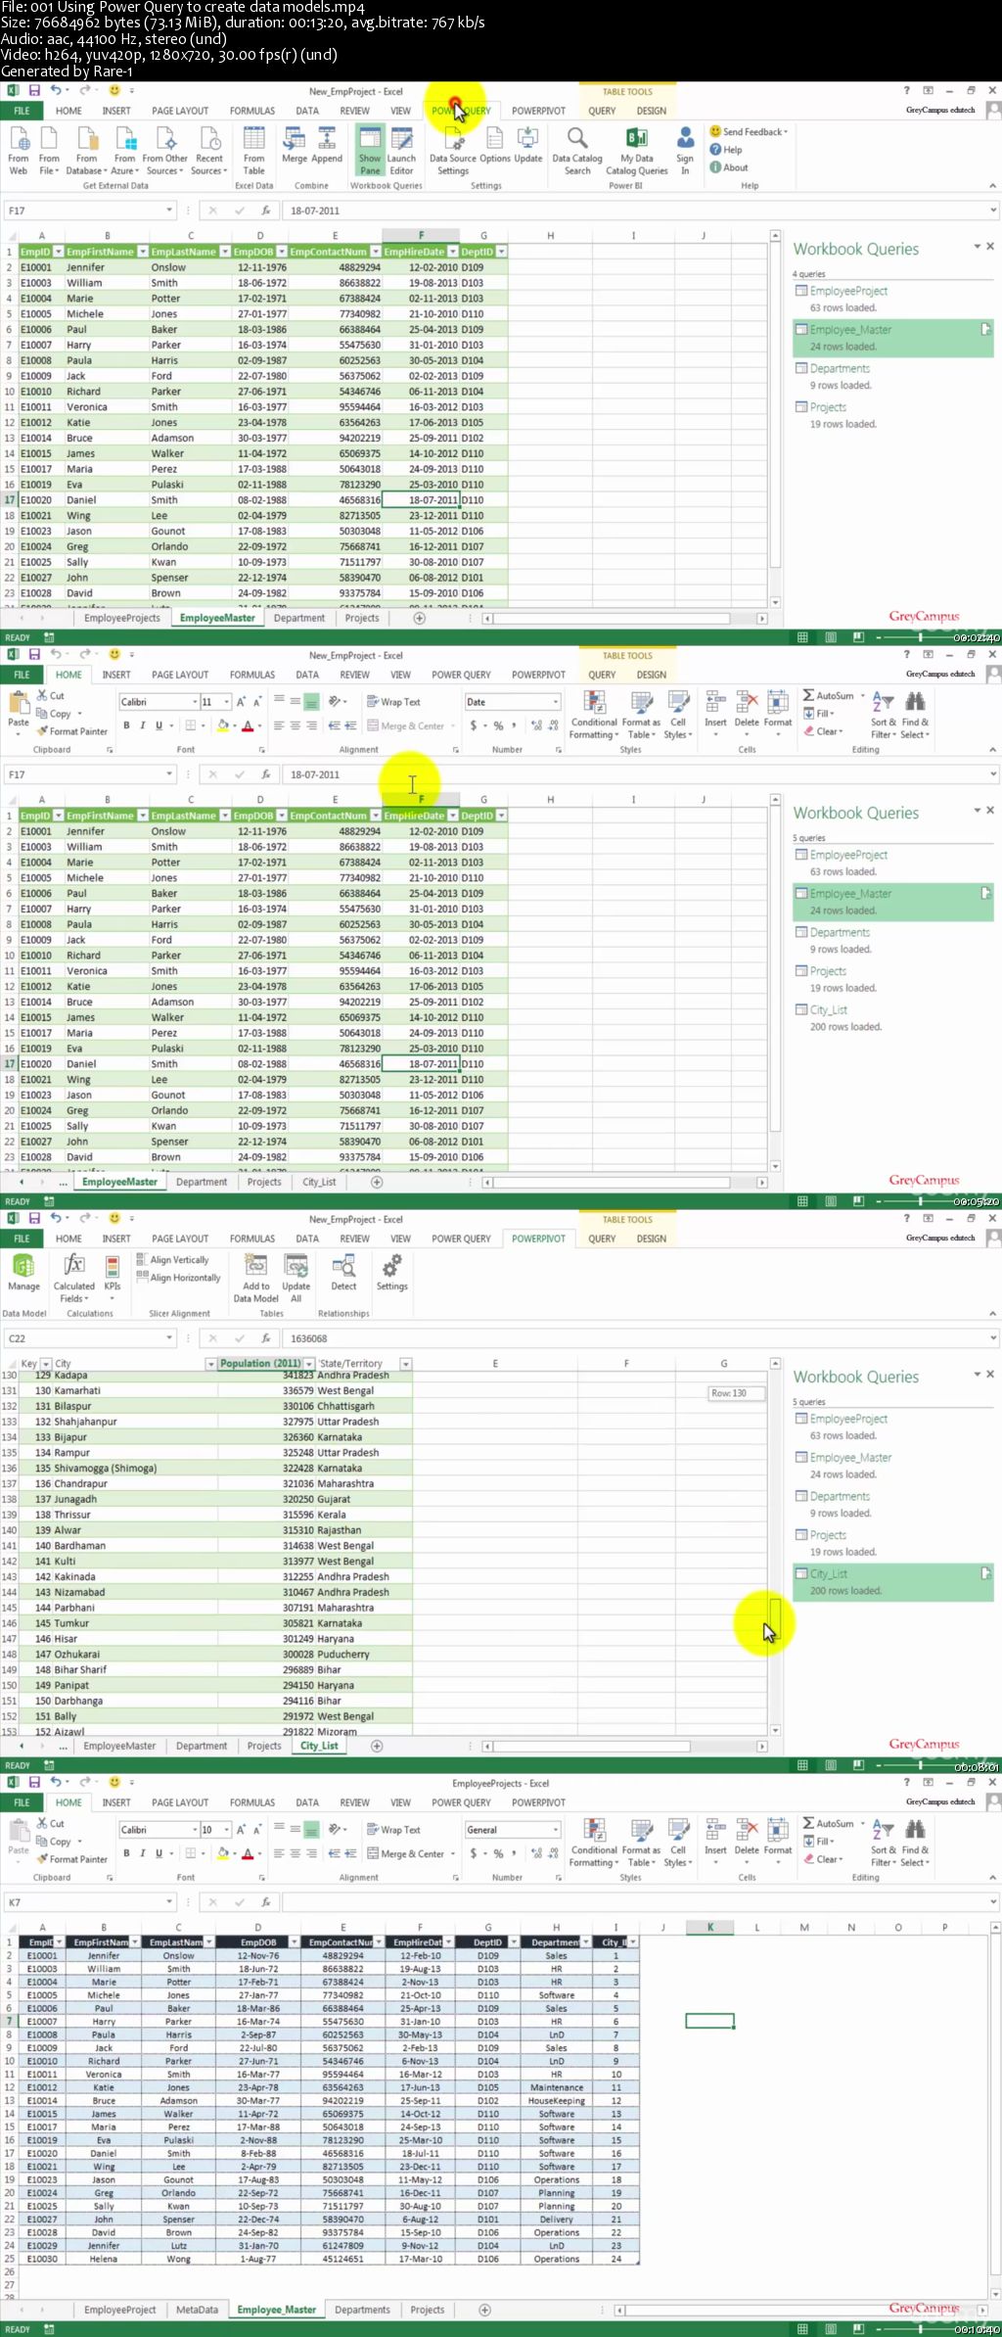Click From Table in Excel Data group

(x=254, y=150)
